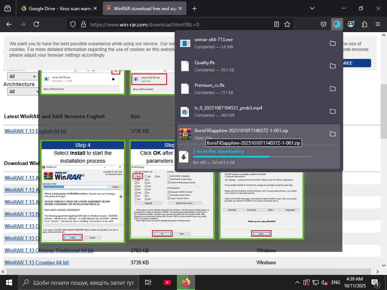Bookmark this page with the star icon
The width and height of the screenshot is (387, 290).
(287, 24)
